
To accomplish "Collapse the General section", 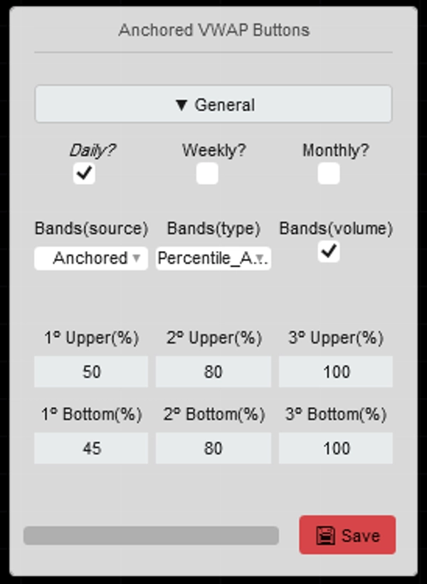I will [x=213, y=104].
